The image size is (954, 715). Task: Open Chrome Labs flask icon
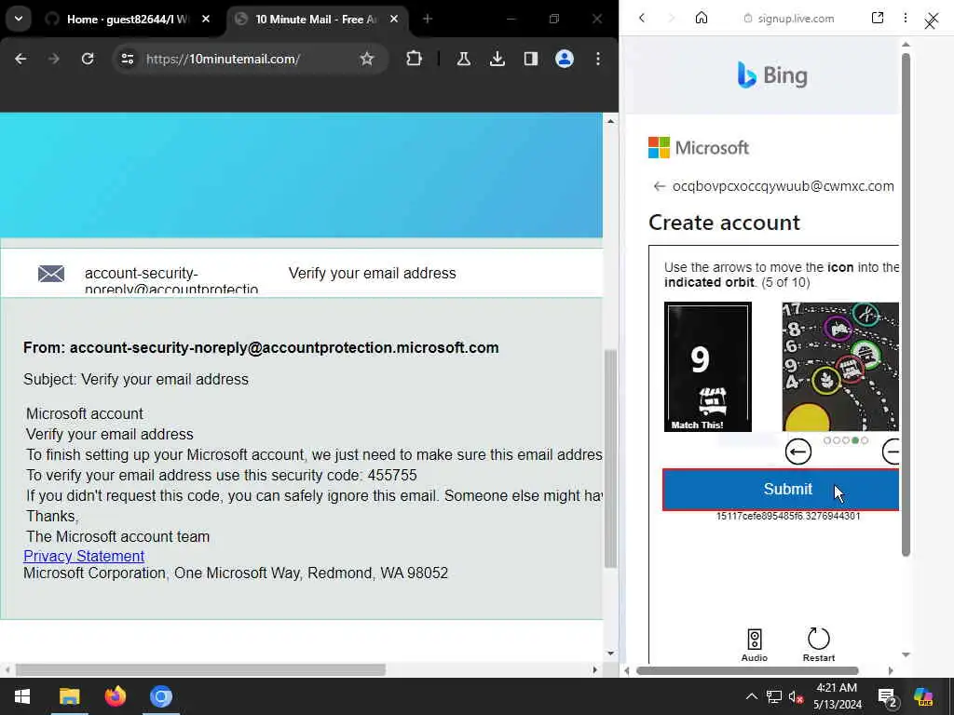click(x=464, y=59)
